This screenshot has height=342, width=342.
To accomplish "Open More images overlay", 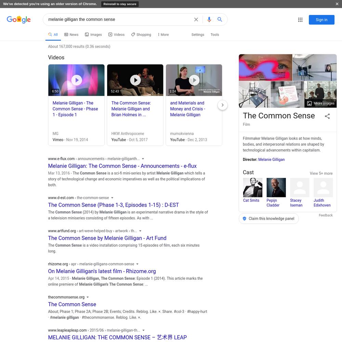I will point(321,103).
